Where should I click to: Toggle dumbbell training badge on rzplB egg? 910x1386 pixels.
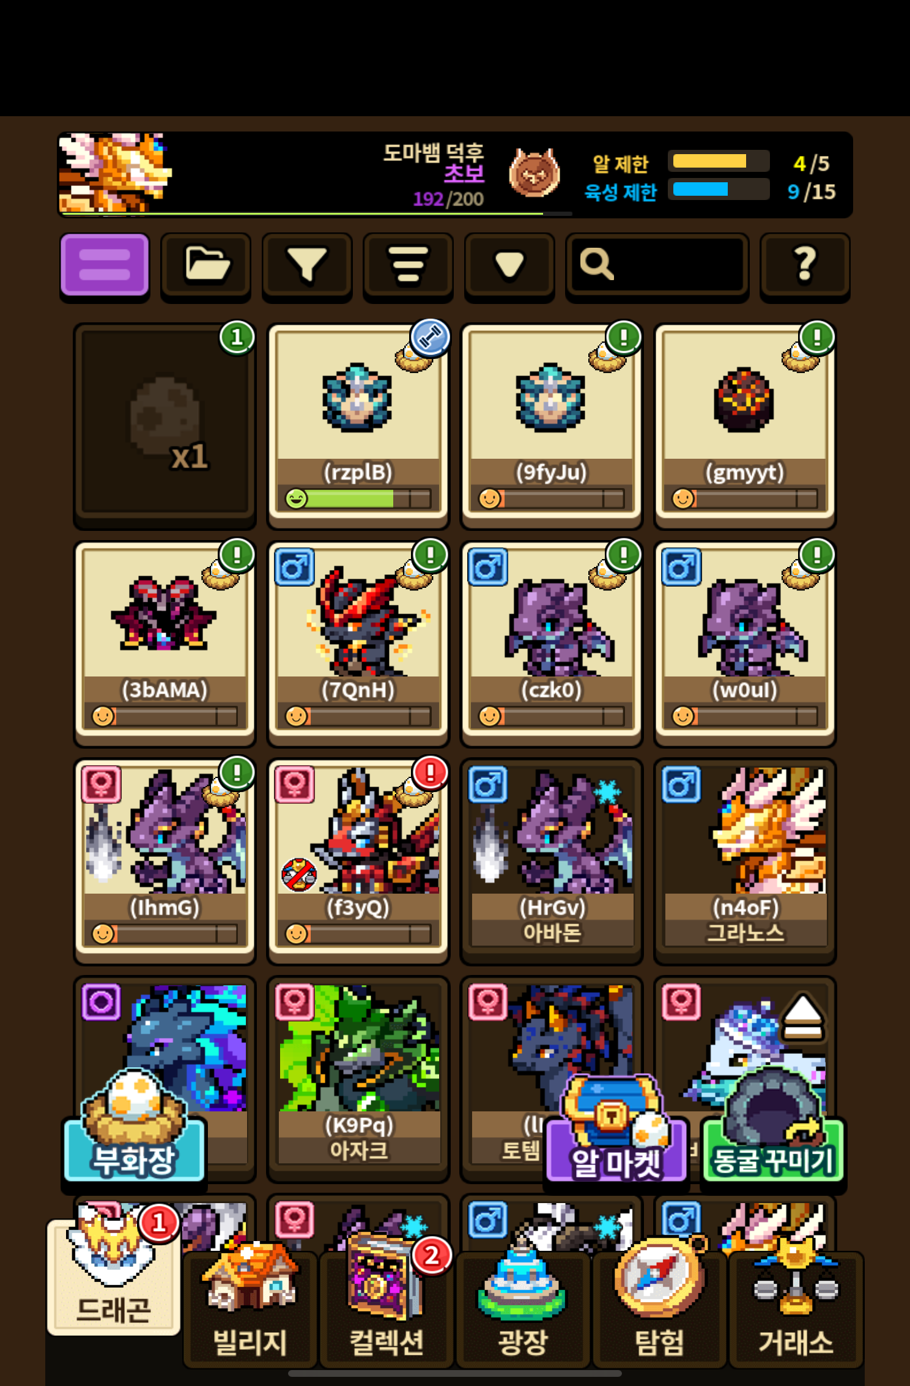[x=431, y=337]
